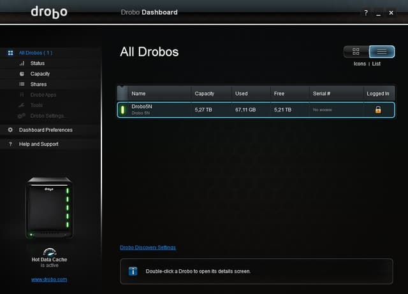The image size is (408, 294).
Task: Click the 67,11 GB used value
Action: pyautogui.click(x=245, y=110)
